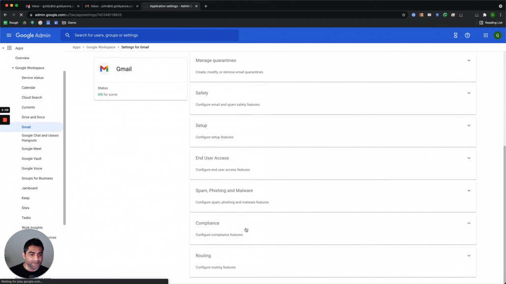Expand the Safety section chevron
The width and height of the screenshot is (506, 284).
click(469, 93)
